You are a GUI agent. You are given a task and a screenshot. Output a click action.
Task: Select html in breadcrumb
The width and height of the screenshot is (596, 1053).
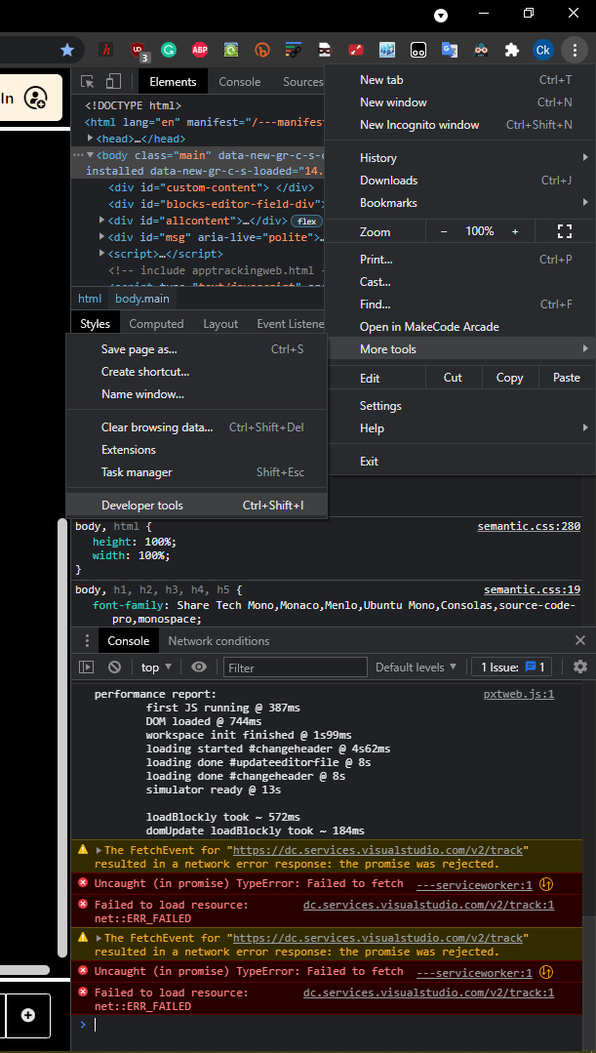coord(90,299)
